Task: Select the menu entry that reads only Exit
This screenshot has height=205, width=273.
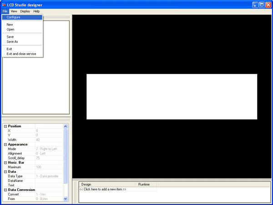Action: [x=22, y=49]
